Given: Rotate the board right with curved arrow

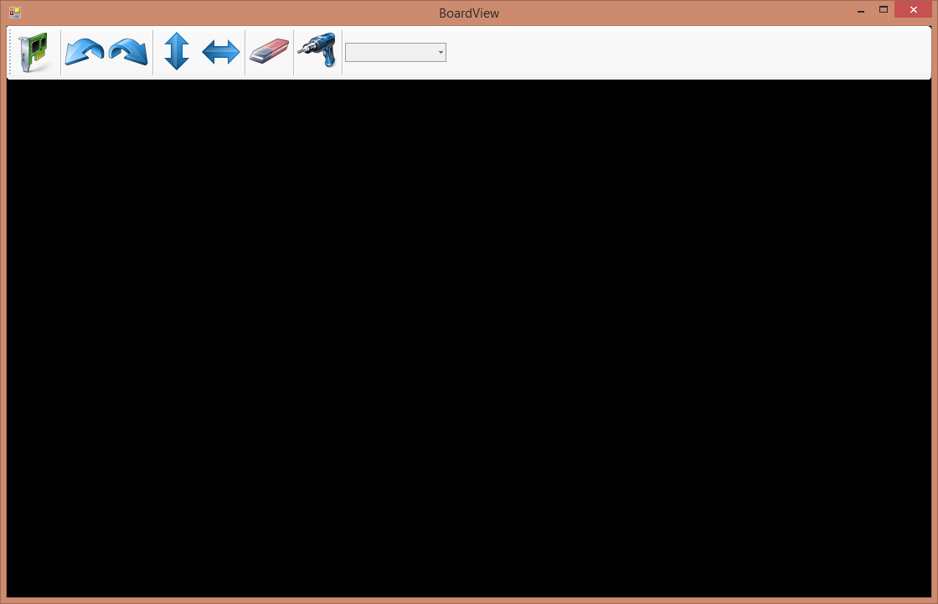Looking at the screenshot, I should pyautogui.click(x=128, y=52).
